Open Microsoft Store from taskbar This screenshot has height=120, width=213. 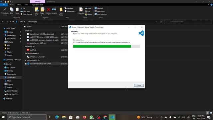click(x=71, y=117)
